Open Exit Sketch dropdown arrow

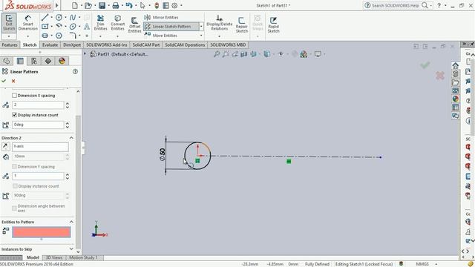coord(9,36)
